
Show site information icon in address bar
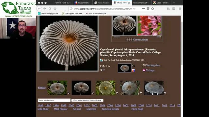click(x=71, y=9)
